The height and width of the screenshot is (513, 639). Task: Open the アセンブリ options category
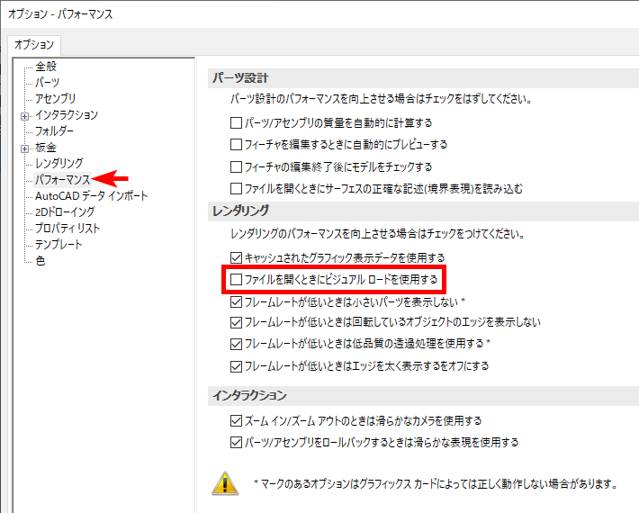pos(55,99)
